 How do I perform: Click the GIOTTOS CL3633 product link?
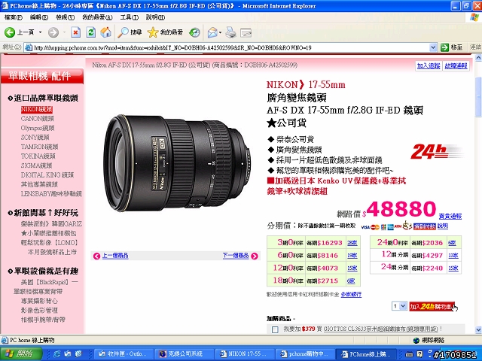pos(380,329)
